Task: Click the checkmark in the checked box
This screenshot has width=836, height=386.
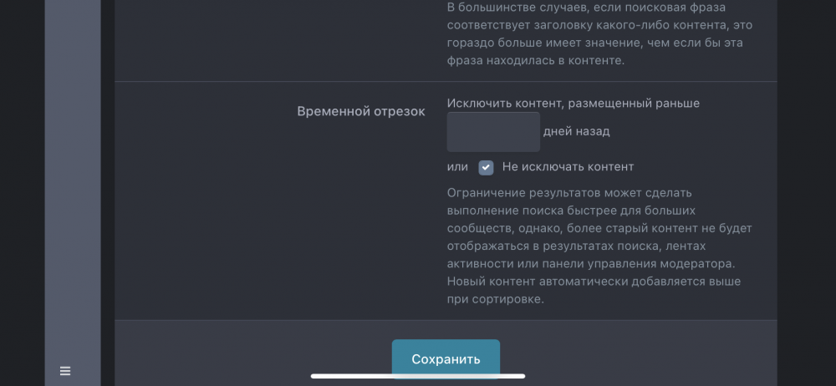Action: click(486, 167)
